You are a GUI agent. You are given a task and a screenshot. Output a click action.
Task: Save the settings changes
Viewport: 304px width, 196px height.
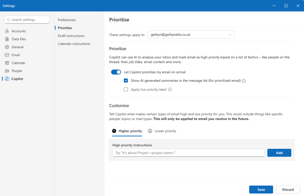261,189
